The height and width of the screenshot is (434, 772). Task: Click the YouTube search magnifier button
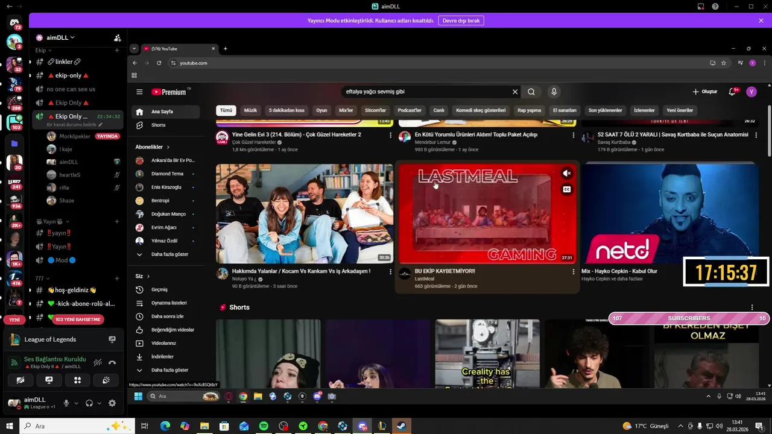pos(531,92)
